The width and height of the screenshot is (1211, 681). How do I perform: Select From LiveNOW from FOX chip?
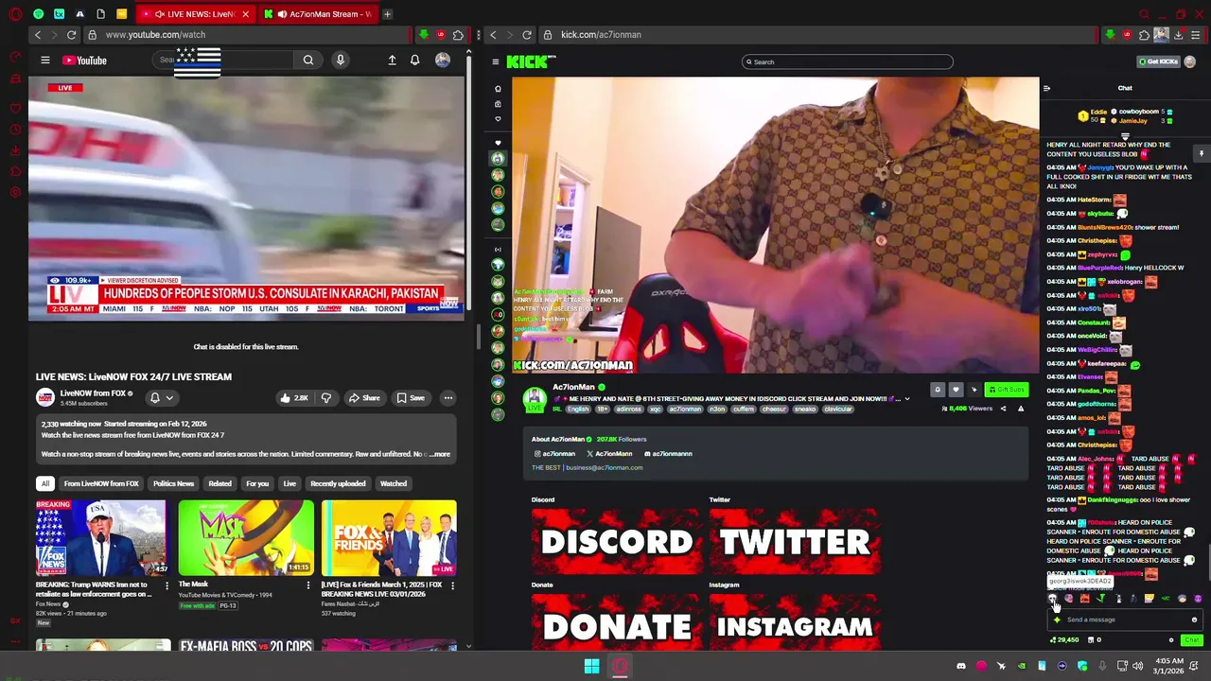(101, 484)
